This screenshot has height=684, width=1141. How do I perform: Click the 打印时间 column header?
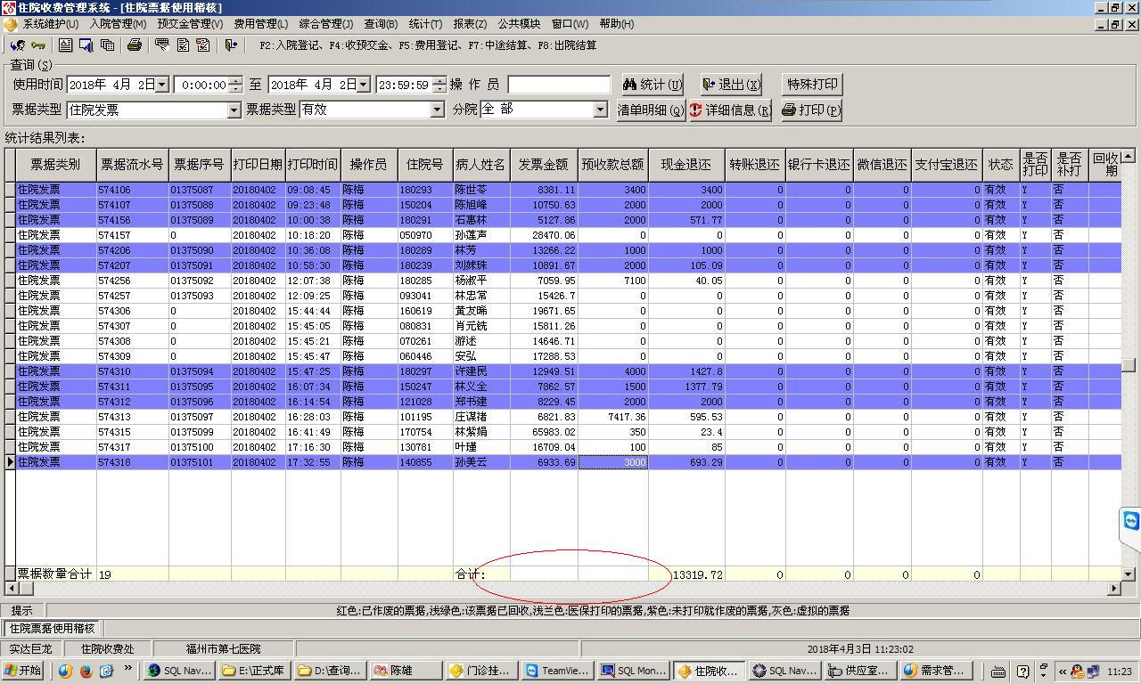(313, 165)
